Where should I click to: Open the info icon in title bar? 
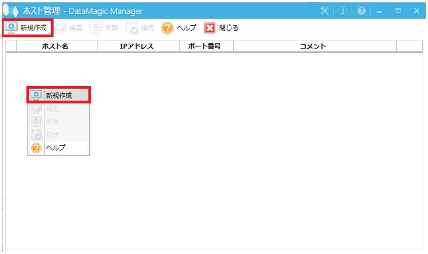(343, 11)
